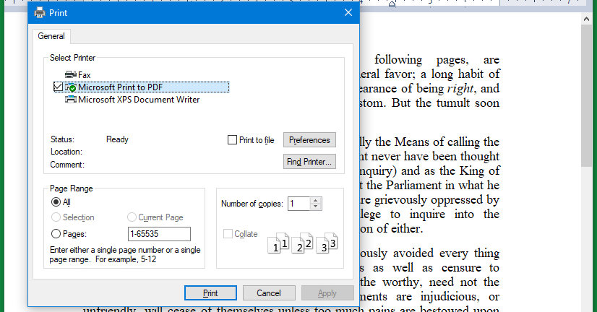Click the 'Ready' status text
The width and height of the screenshot is (597, 312).
tap(117, 139)
